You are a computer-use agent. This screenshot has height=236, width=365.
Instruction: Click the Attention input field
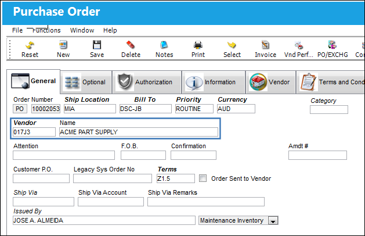coord(64,155)
